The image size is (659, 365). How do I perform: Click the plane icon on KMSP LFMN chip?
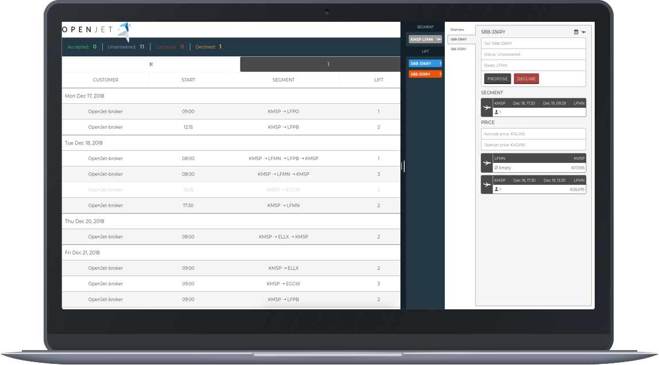[439, 40]
